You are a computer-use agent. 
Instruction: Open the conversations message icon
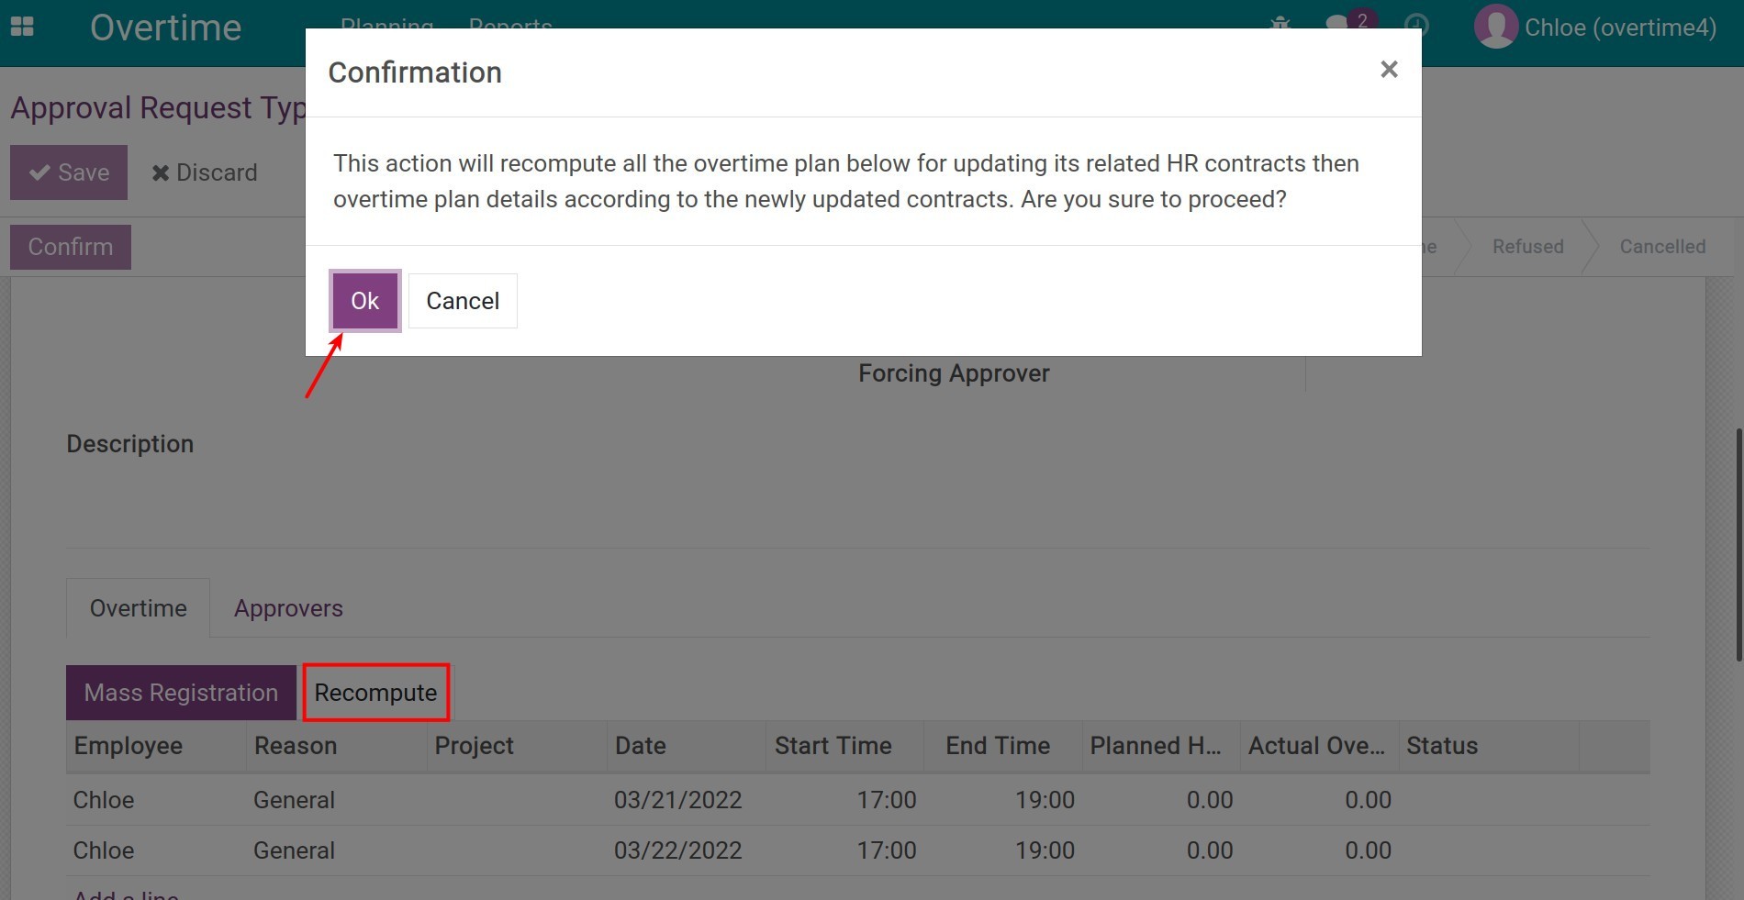[1338, 22]
